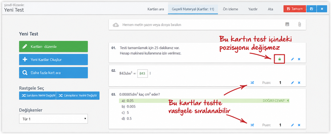Click the red Tamam button

point(295,9)
